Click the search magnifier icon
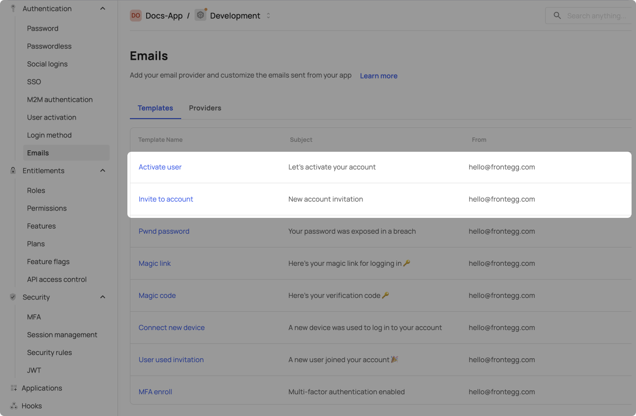 (557, 16)
